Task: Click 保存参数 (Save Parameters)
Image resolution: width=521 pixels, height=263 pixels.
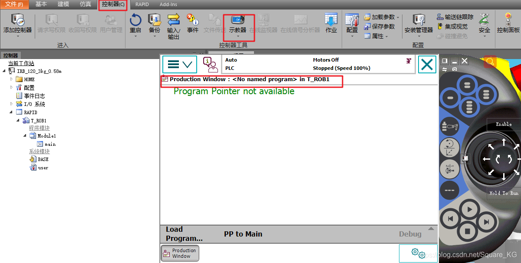Action: (379, 26)
